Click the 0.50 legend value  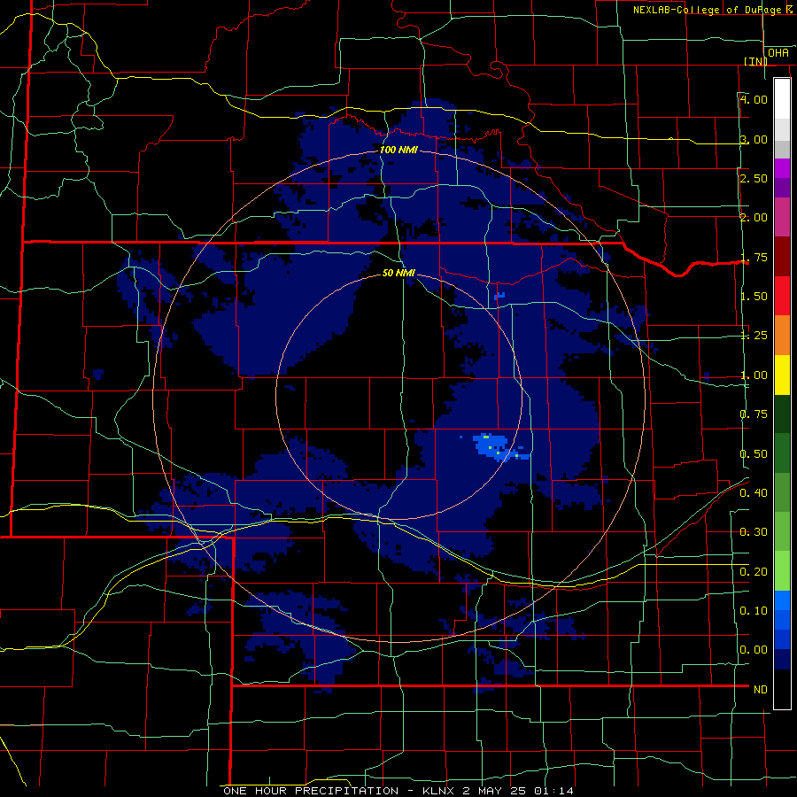pyautogui.click(x=754, y=454)
